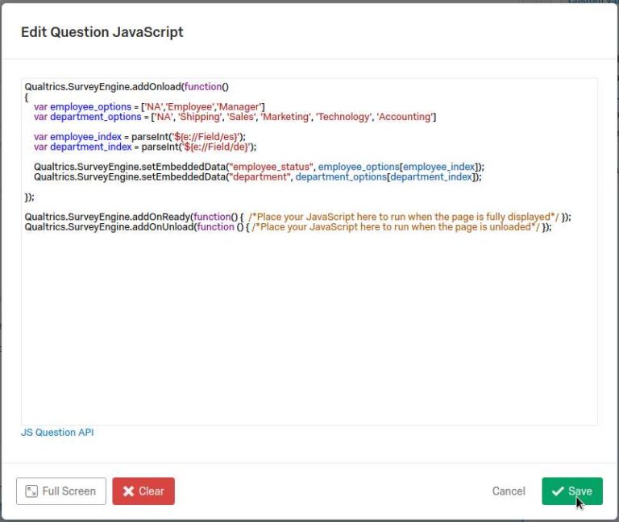Click the addOnReady code line
The width and height of the screenshot is (619, 522).
pos(297,217)
